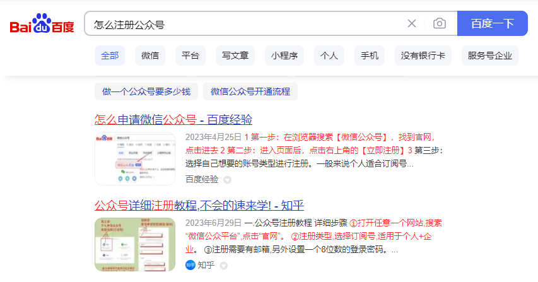The width and height of the screenshot is (538, 282).
Task: Click the 百度一下 search button
Action: [x=493, y=23]
